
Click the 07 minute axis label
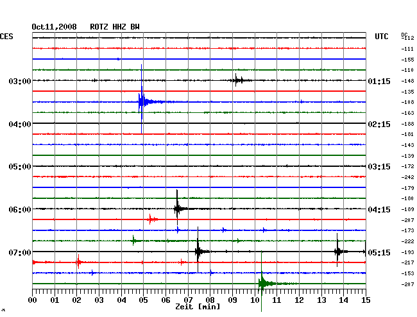(188, 300)
